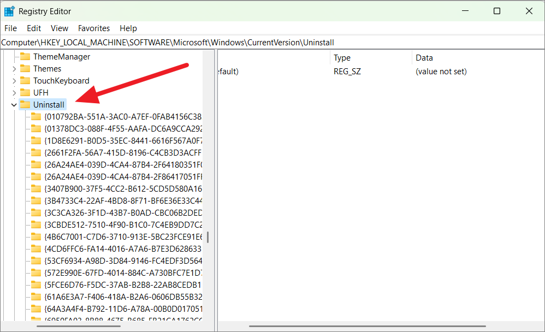The width and height of the screenshot is (545, 332).
Task: Select key {1D8E6291-B0D5-35EC-8441 text
Action: click(123, 141)
